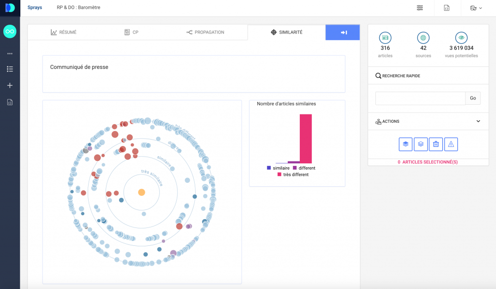
Task: Toggle the 'très different' legend entry
Action: click(x=293, y=175)
